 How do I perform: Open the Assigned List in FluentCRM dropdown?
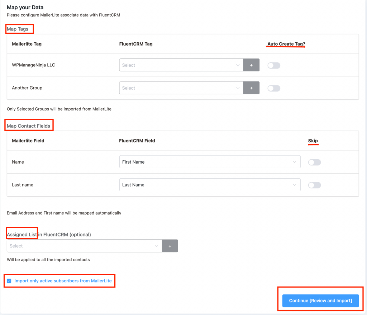click(x=82, y=246)
